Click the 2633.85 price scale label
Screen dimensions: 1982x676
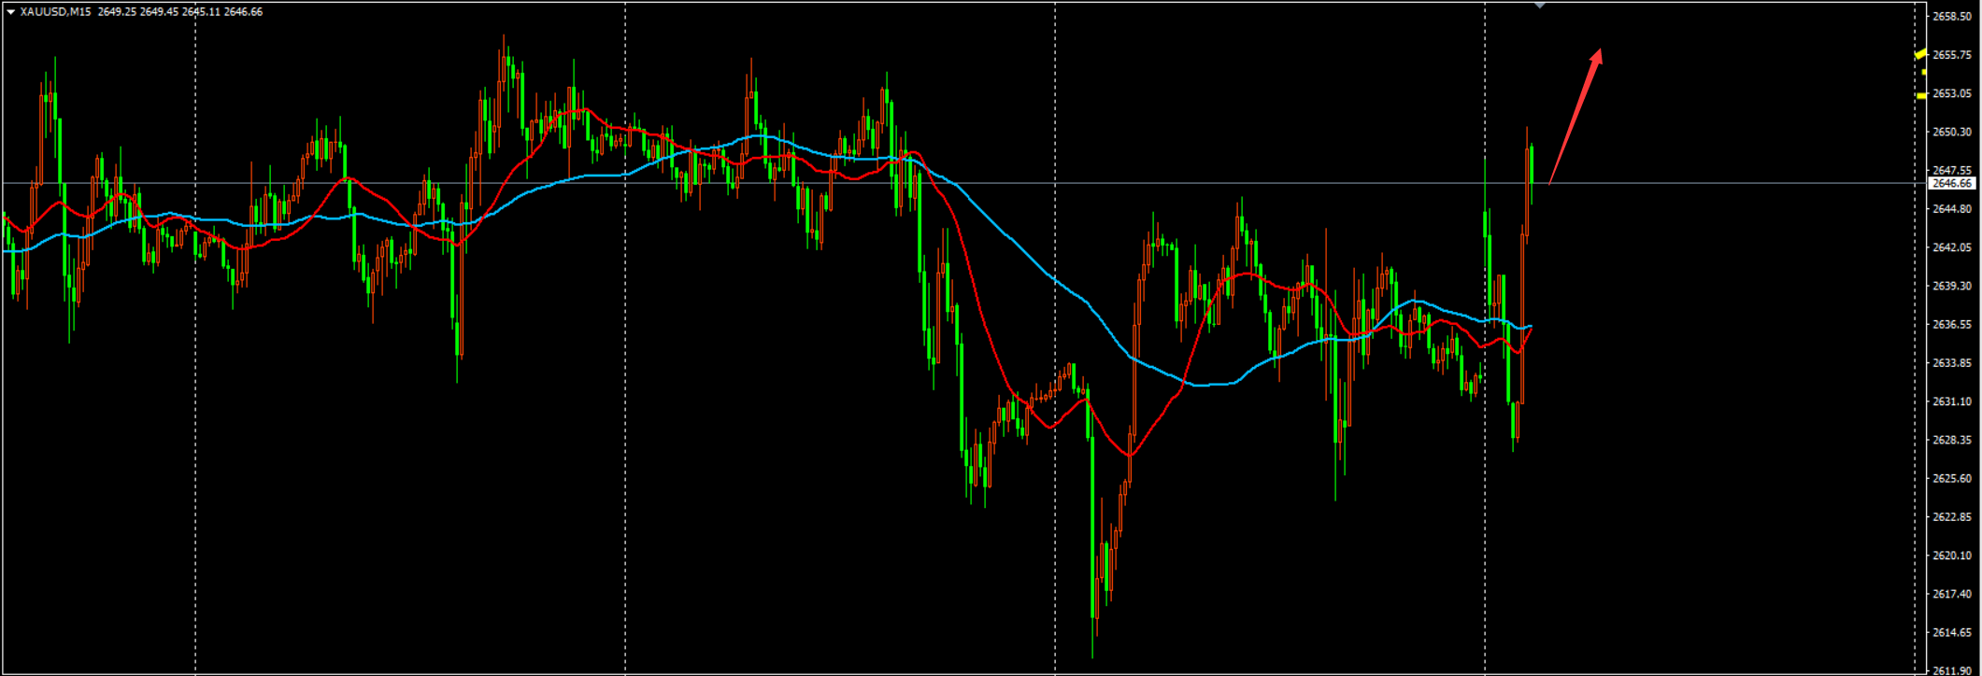point(1951,363)
